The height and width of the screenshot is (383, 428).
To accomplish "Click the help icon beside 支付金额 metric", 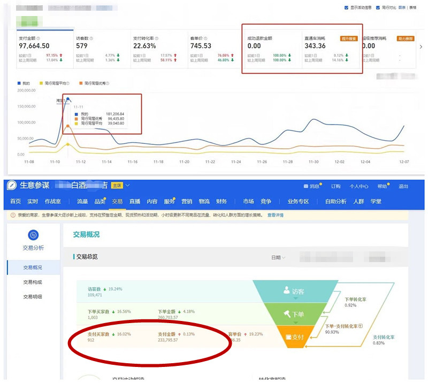I will (38, 39).
